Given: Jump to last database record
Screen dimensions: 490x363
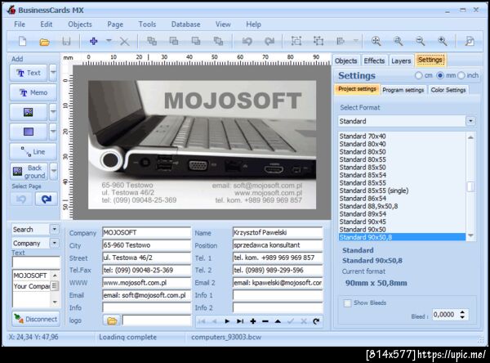Looking at the screenshot, I should (240, 321).
